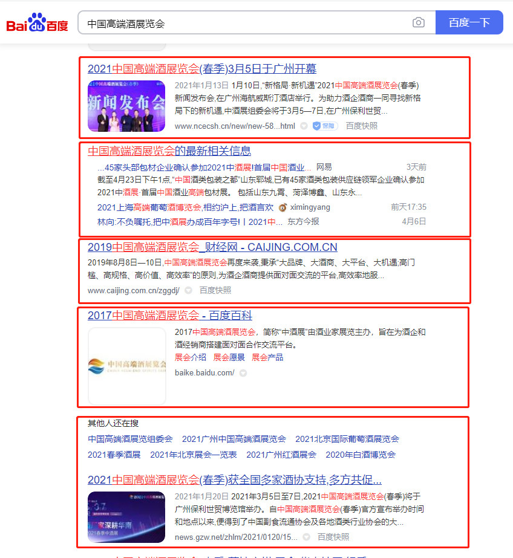Open the 展会愿景 sub-link

click(x=229, y=357)
